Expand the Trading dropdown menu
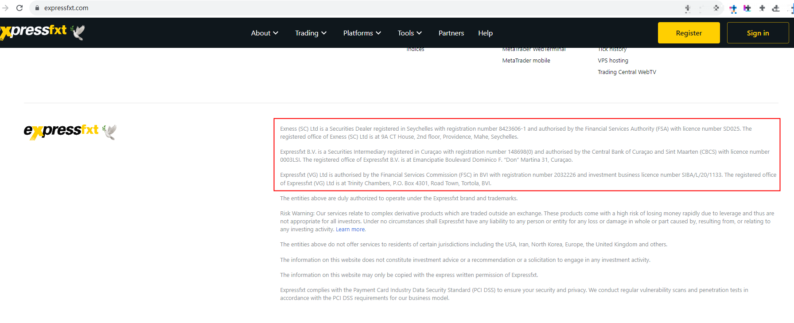Image resolution: width=794 pixels, height=323 pixels. [311, 33]
